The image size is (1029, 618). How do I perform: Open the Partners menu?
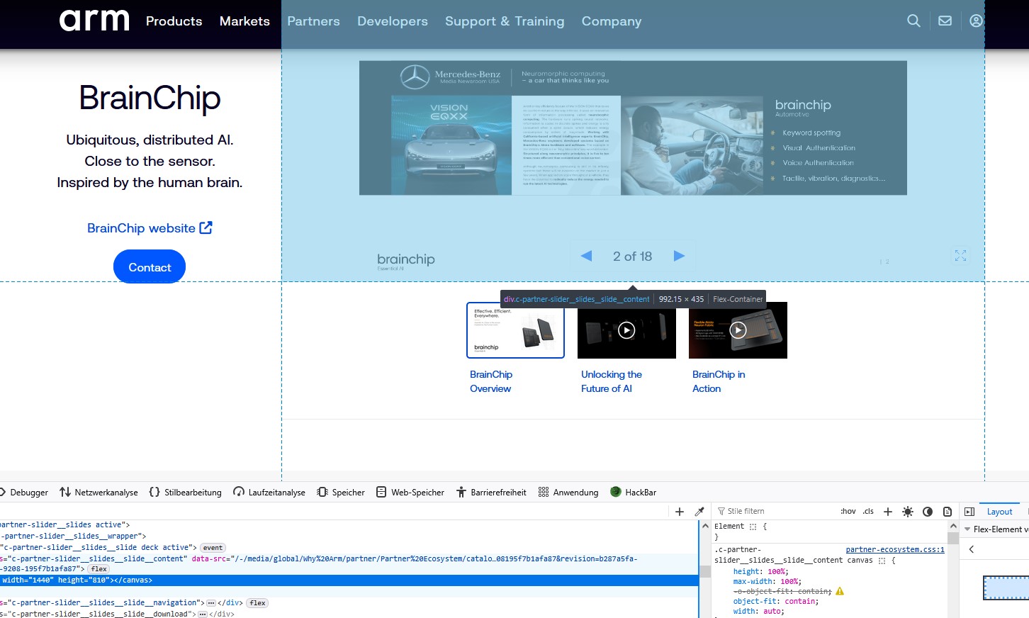tap(313, 21)
